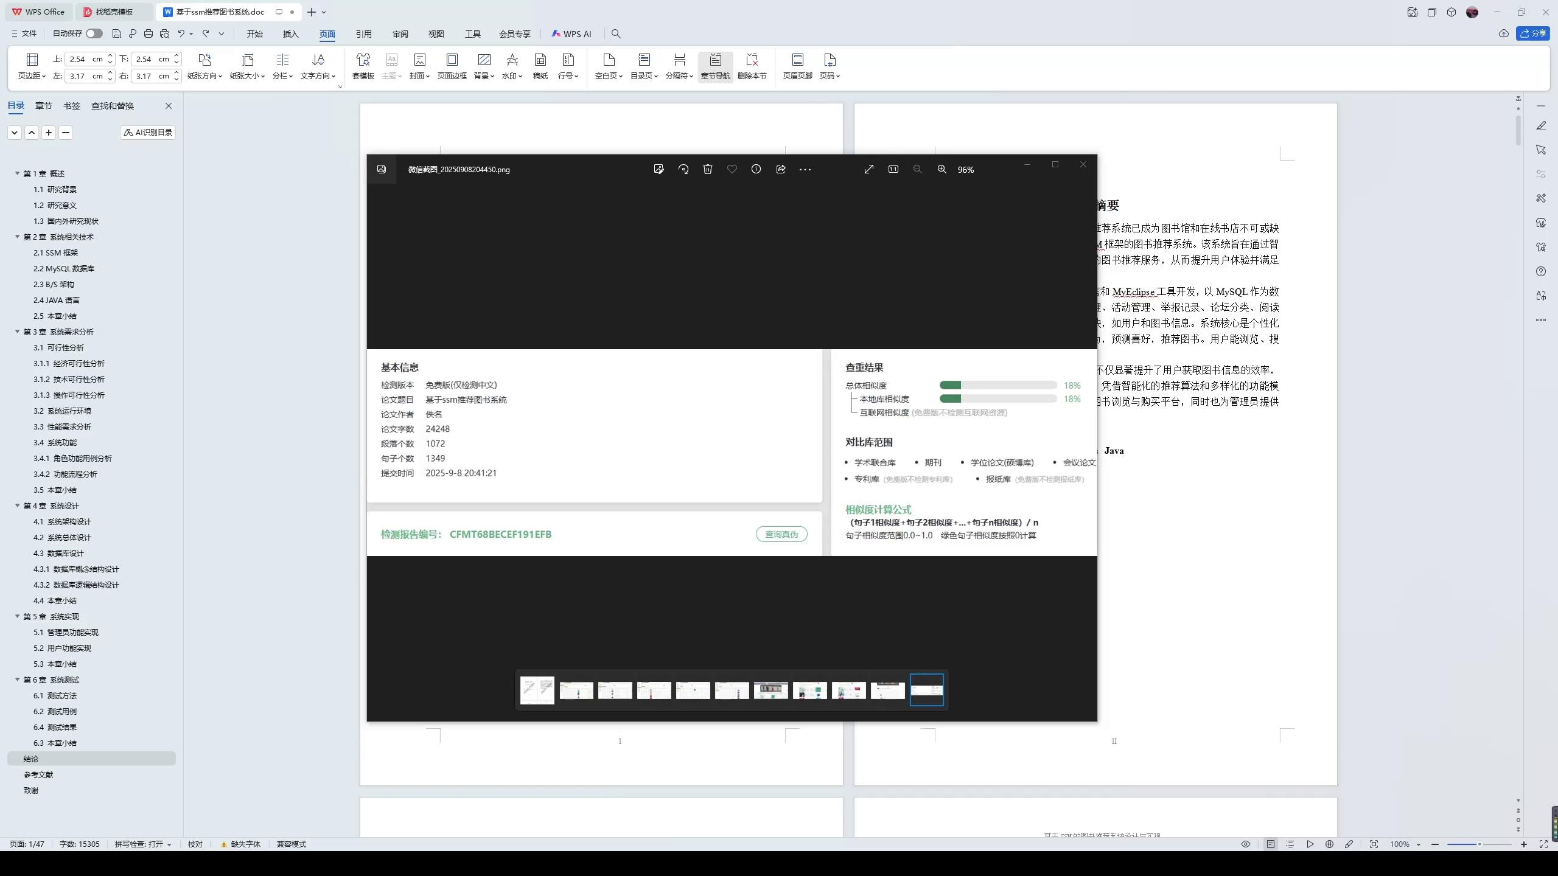Click the AI识别目录 button

(147, 132)
